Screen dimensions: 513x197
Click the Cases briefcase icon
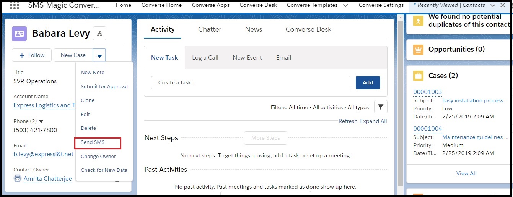tap(419, 76)
